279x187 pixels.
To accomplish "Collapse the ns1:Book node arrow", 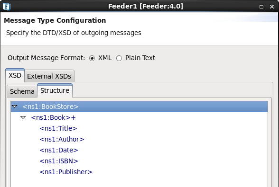I will pyautogui.click(x=23, y=117).
